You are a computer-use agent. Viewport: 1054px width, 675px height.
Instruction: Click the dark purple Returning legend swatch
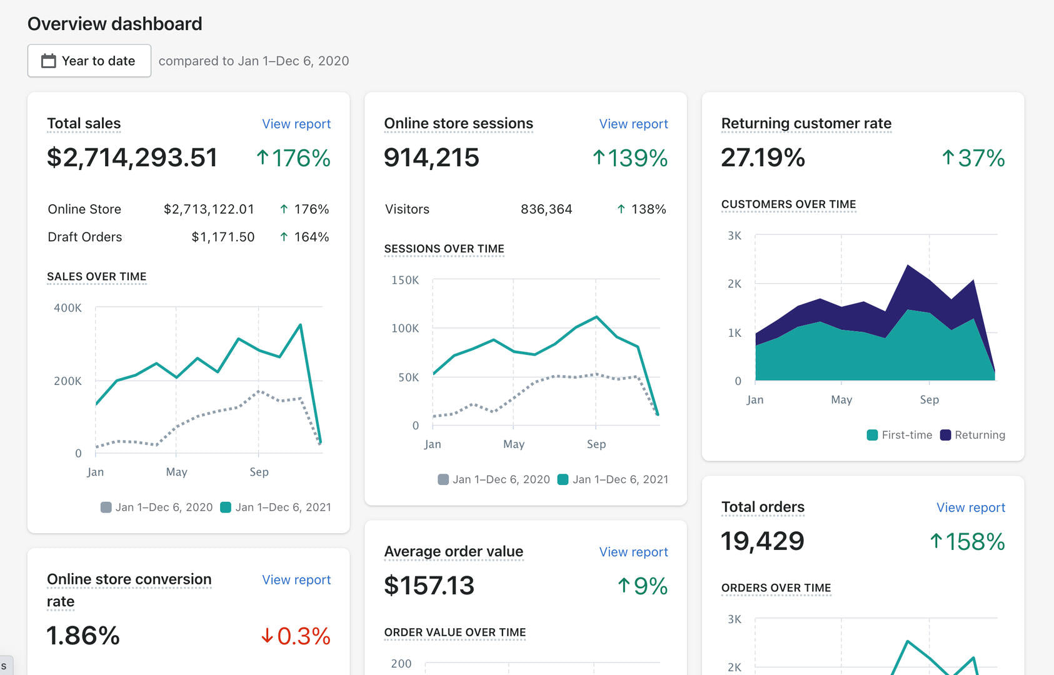[945, 435]
